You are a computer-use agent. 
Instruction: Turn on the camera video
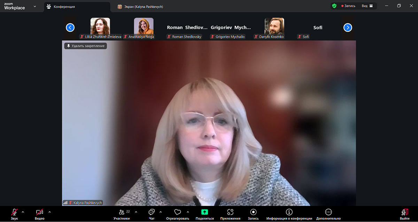39,212
